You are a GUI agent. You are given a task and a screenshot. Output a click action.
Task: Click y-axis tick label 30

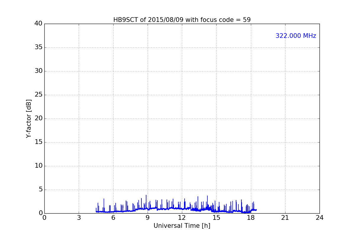[38, 71]
